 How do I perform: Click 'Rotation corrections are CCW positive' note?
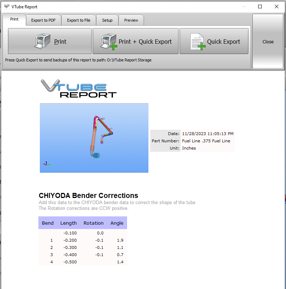coord(84,208)
